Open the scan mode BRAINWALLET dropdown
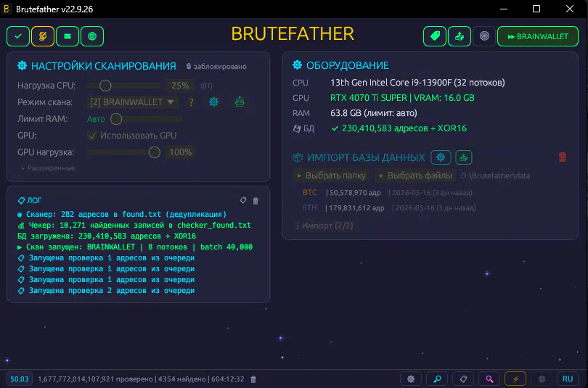 point(132,102)
